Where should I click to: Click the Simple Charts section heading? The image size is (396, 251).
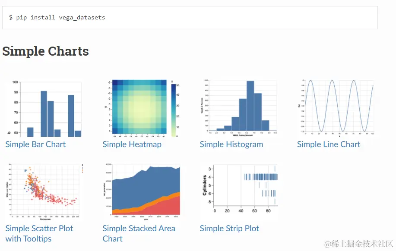45,51
